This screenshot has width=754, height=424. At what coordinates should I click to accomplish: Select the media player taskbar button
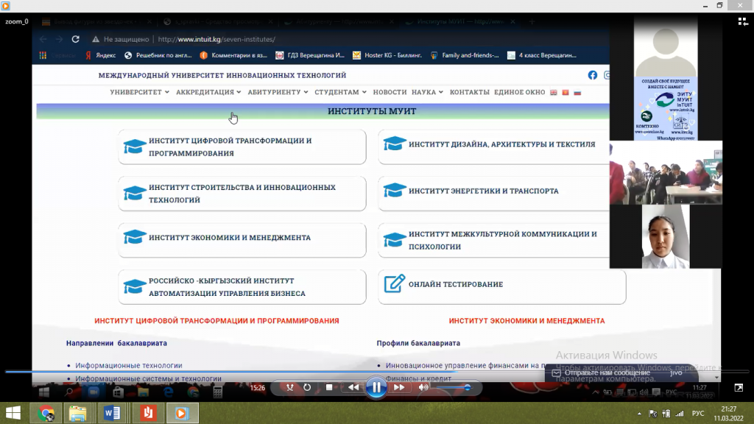click(x=182, y=413)
